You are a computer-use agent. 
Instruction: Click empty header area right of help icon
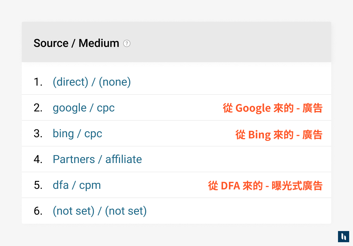tap(229, 43)
